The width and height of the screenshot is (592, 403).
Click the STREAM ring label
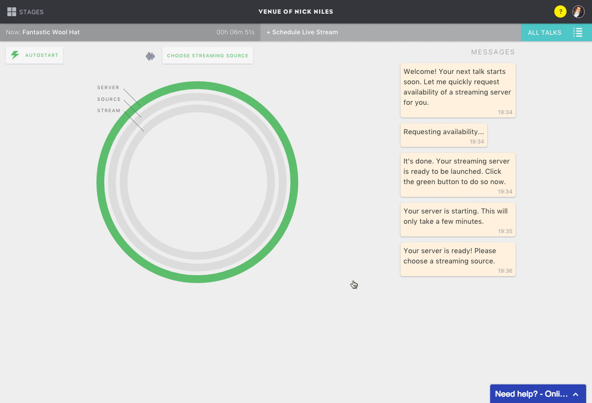pos(109,111)
